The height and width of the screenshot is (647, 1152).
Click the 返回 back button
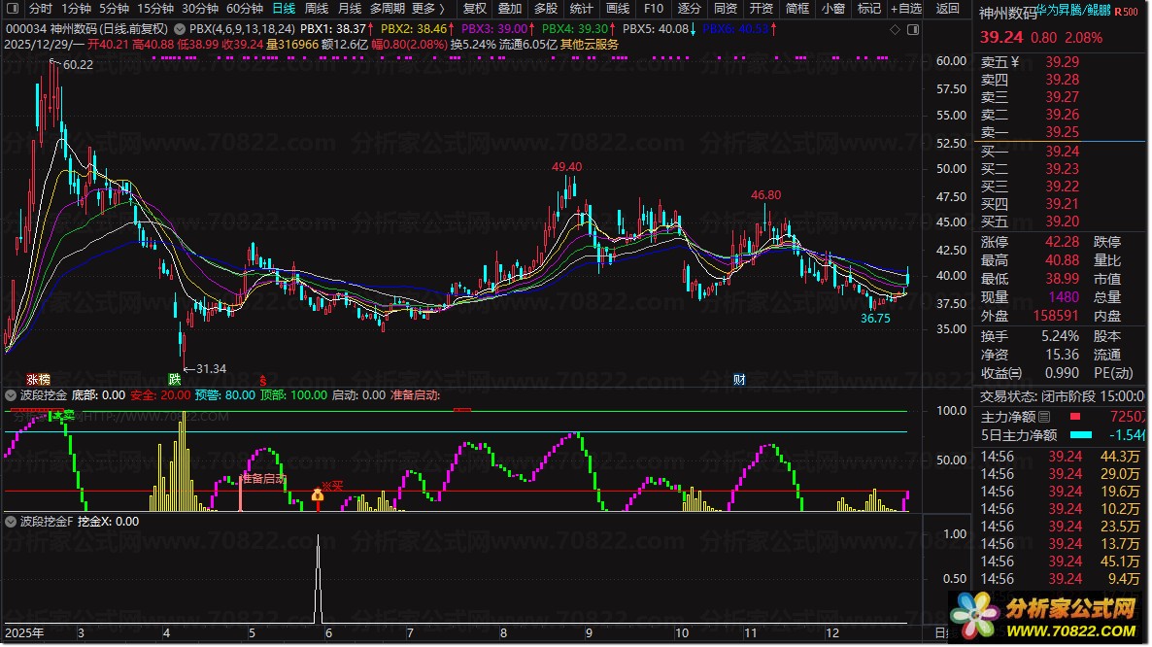[947, 9]
